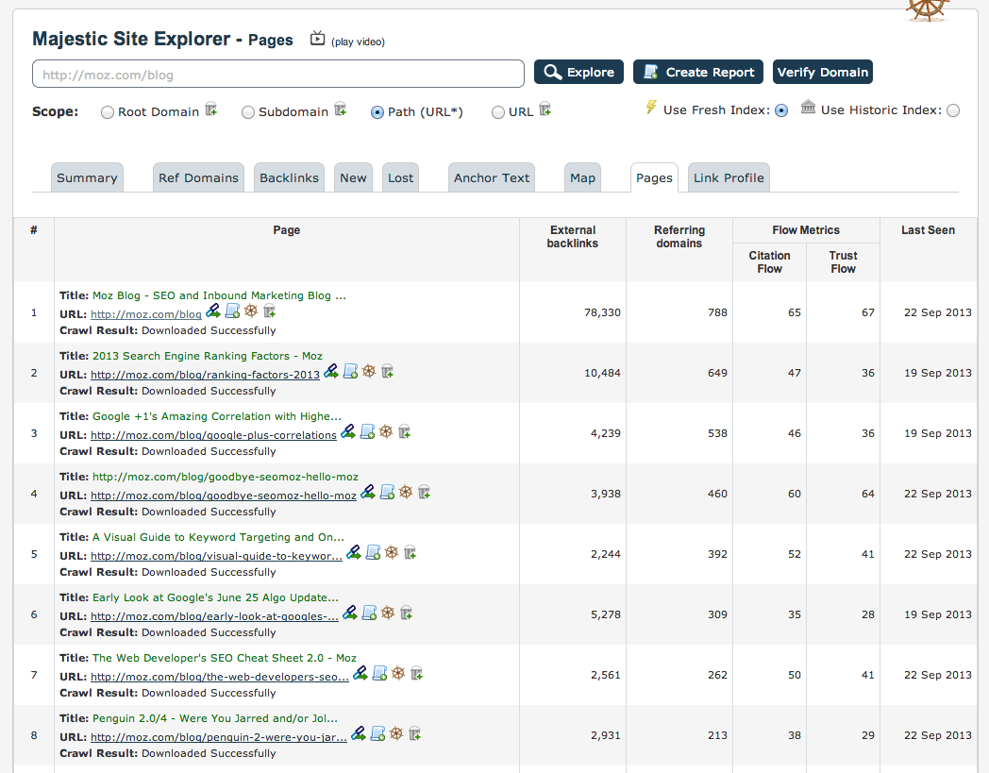The height and width of the screenshot is (773, 989).
Task: Click the Referring domains column header
Action: click(x=679, y=237)
